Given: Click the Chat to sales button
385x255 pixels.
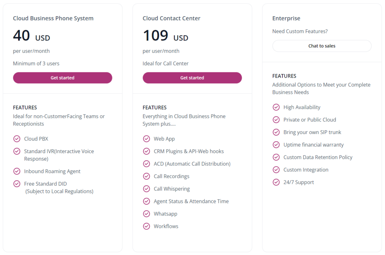Looking at the screenshot, I should pos(322,46).
